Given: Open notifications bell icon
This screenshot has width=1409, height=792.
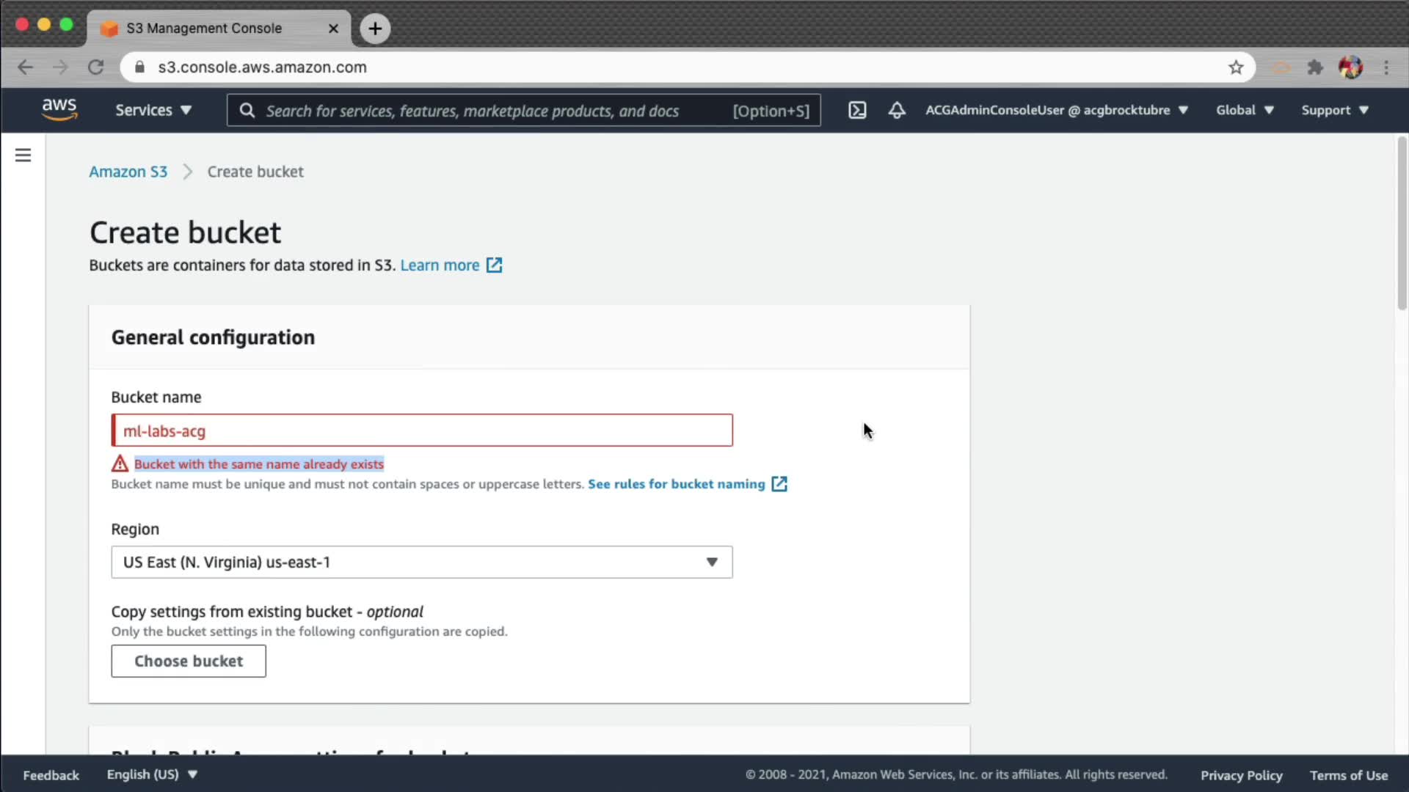Looking at the screenshot, I should pyautogui.click(x=896, y=110).
